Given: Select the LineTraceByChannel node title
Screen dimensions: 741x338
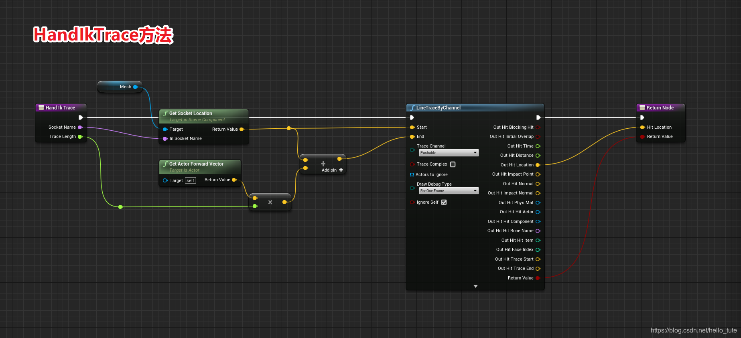Looking at the screenshot, I should [438, 108].
